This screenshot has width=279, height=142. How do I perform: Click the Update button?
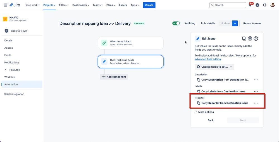coord(225,23)
